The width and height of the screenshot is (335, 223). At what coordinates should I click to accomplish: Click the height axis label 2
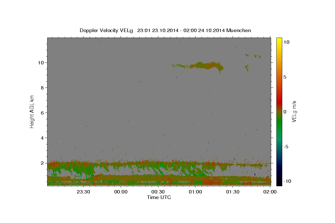(43, 163)
